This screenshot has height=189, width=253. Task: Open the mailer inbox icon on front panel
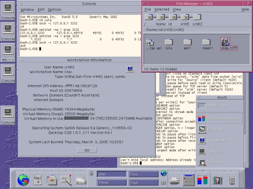pyautogui.click(x=81, y=181)
